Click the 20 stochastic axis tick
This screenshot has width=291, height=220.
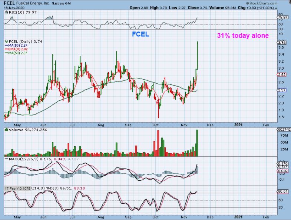point(281,207)
